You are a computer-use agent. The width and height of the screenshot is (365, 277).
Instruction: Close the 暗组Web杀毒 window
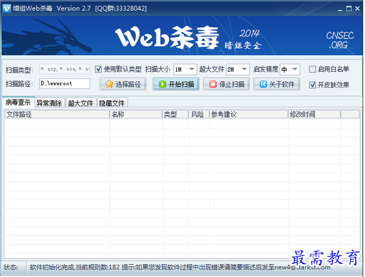357,9
